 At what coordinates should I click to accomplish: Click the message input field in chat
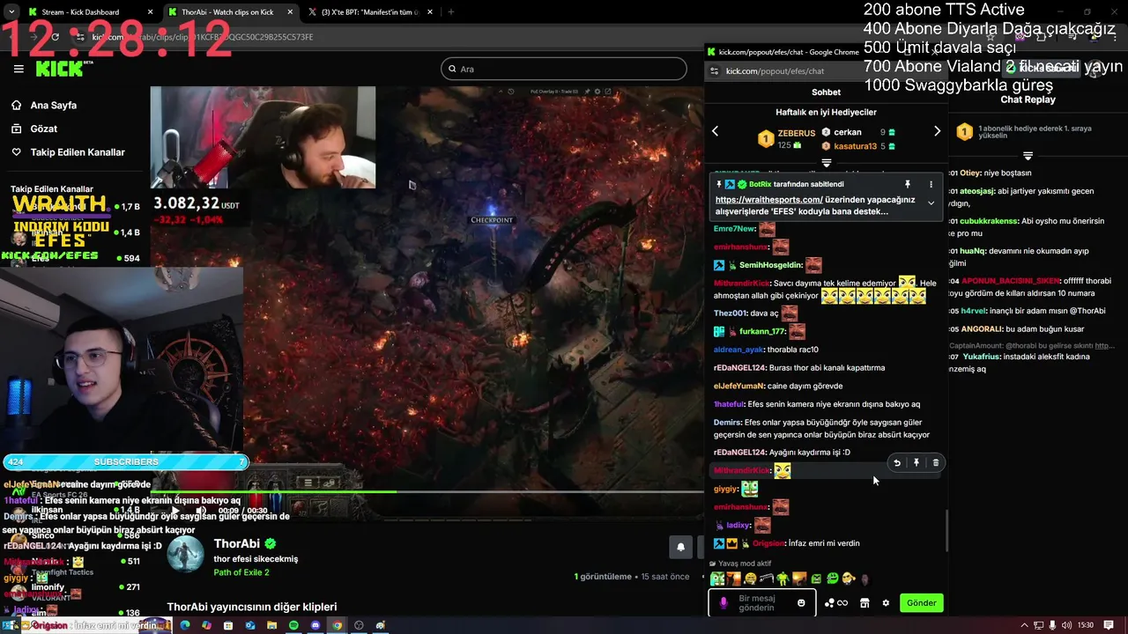point(763,603)
